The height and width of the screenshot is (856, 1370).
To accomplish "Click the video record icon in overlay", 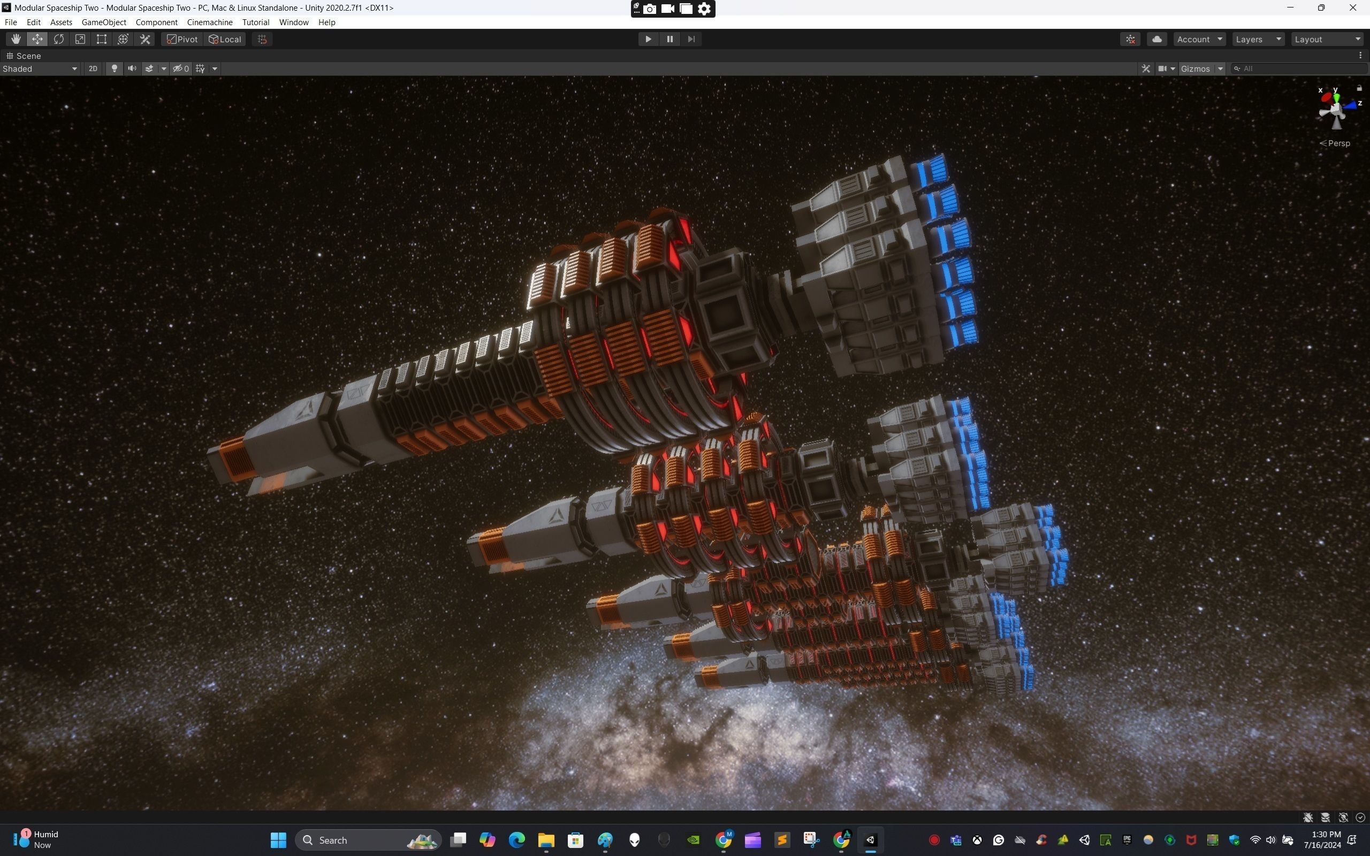I will point(667,9).
